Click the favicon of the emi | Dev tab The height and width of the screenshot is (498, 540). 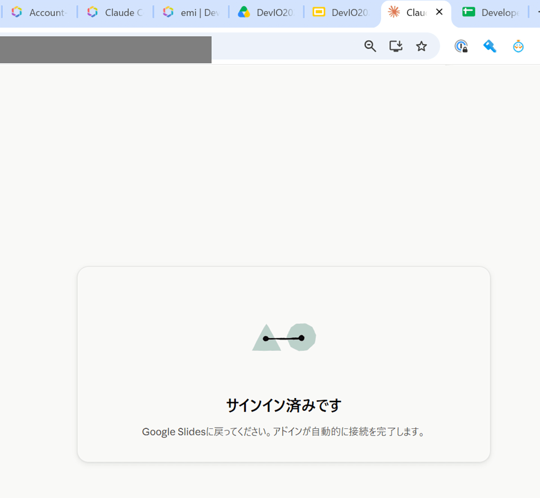coord(168,12)
